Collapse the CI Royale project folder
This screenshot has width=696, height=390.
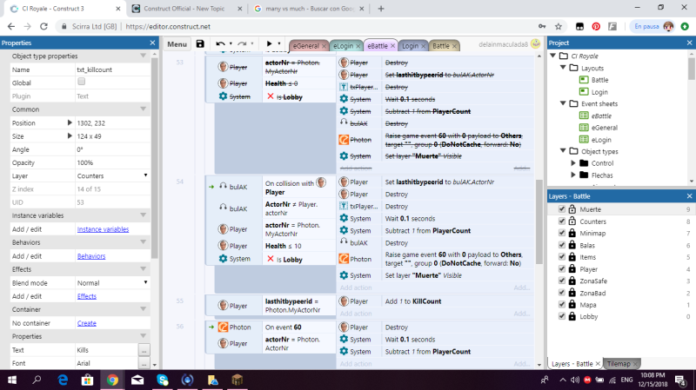click(x=553, y=56)
